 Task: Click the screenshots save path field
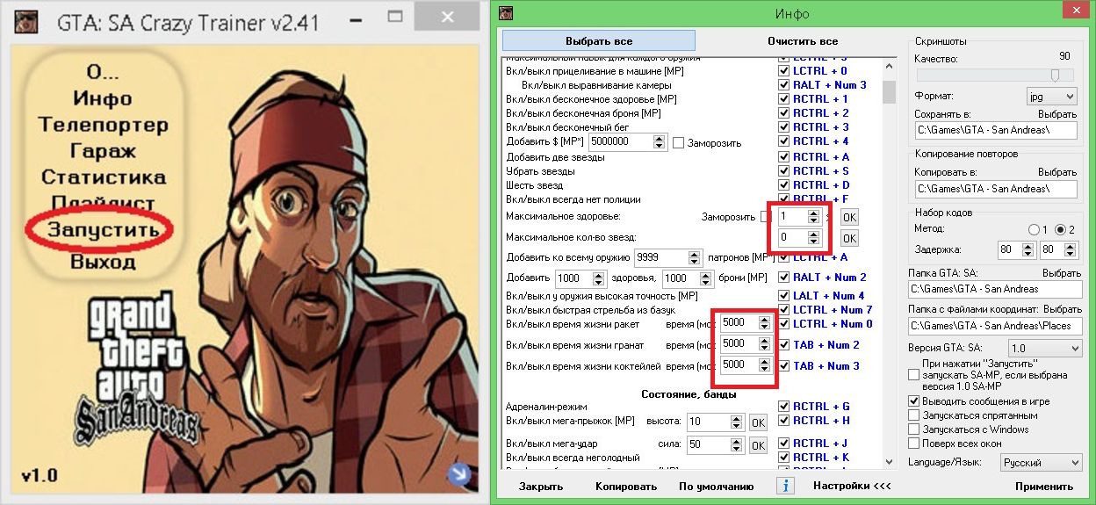pyautogui.click(x=996, y=130)
